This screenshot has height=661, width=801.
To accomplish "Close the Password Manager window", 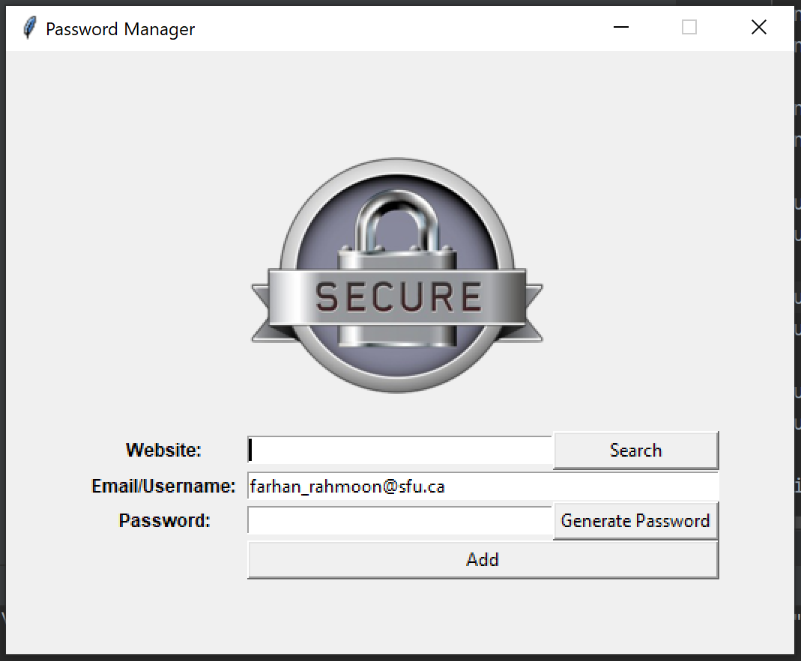I will point(758,28).
